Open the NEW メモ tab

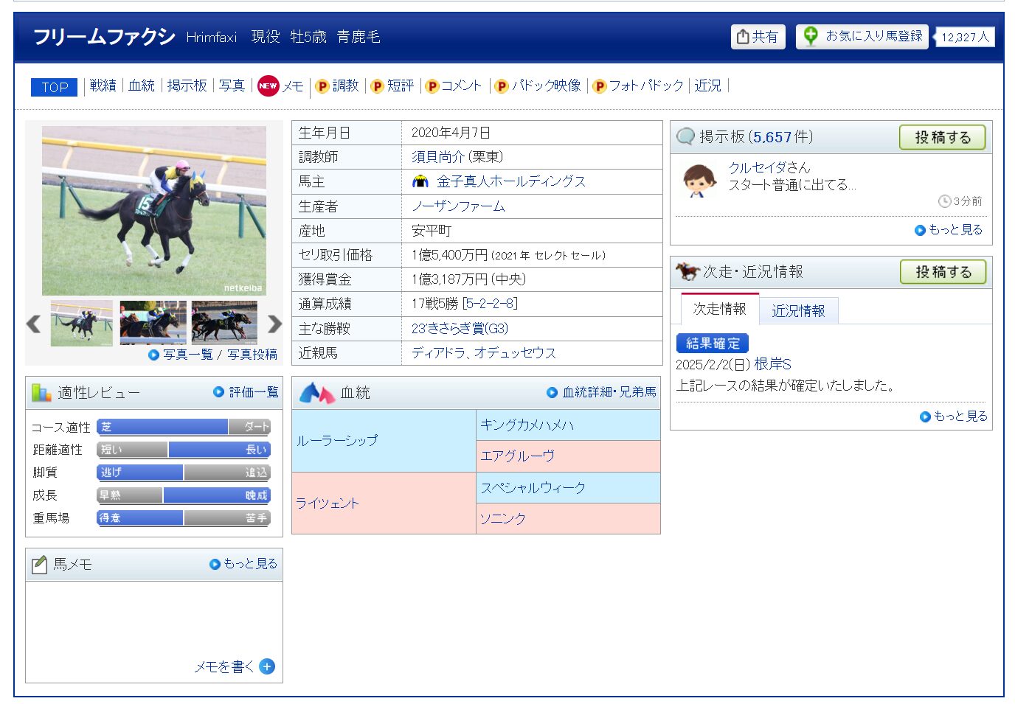tap(281, 86)
